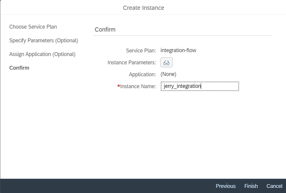
Task: Cancel the Create Instance dialog
Action: [x=274, y=186]
